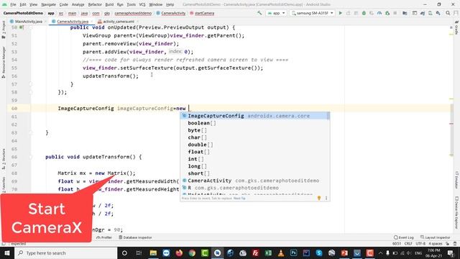Viewport: 460px width, 259px height.
Task: Click the Make Project hammer icon
Action: [x=259, y=13]
